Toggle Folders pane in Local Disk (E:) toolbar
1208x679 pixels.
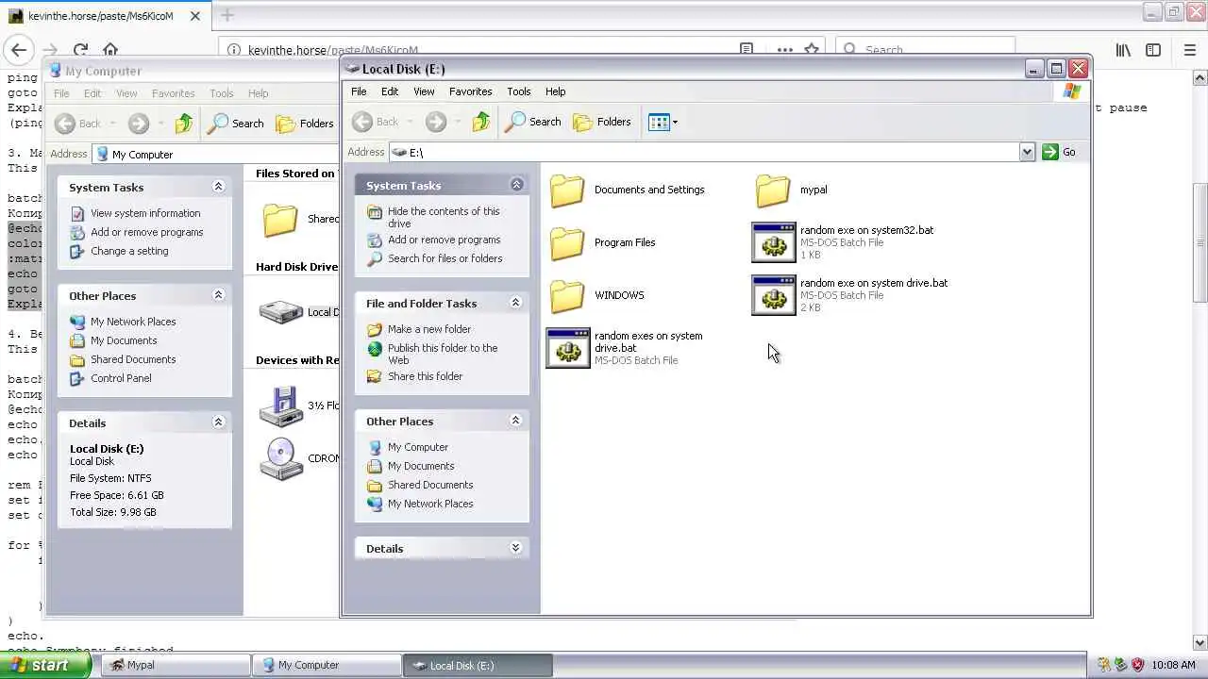click(602, 122)
